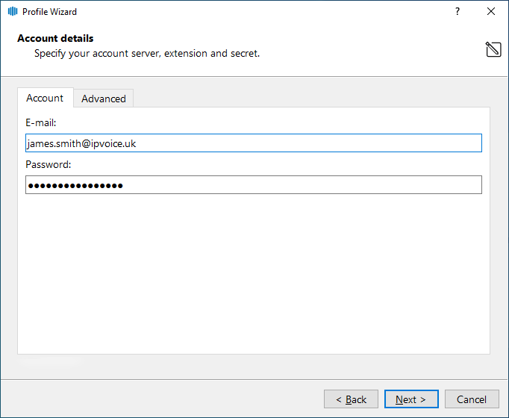The height and width of the screenshot is (418, 509).
Task: Click the pencil edit icon in header
Action: click(493, 50)
